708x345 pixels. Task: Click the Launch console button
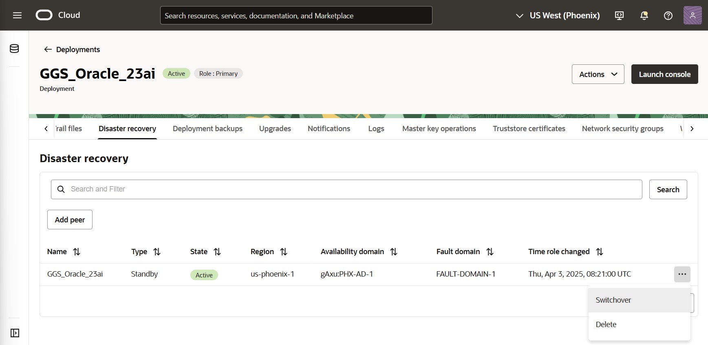[x=665, y=74]
